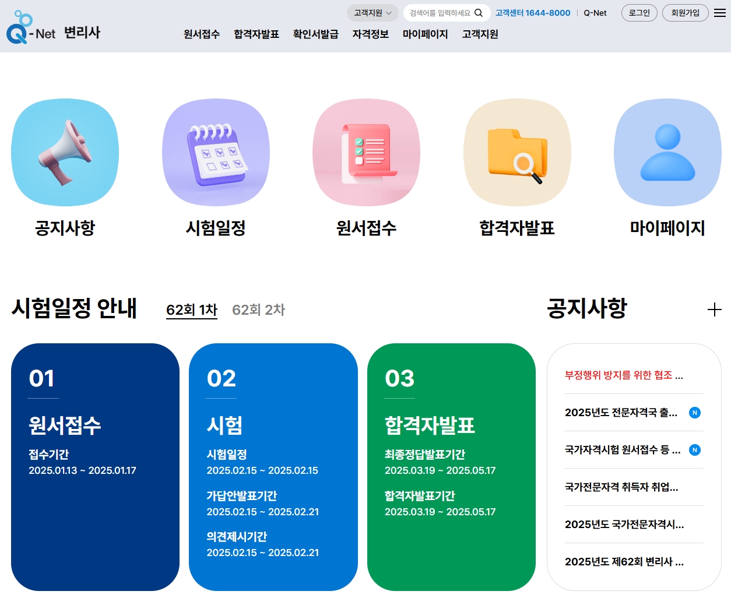
Task: Open the 공지사항 megaphone icon
Action: click(x=65, y=152)
